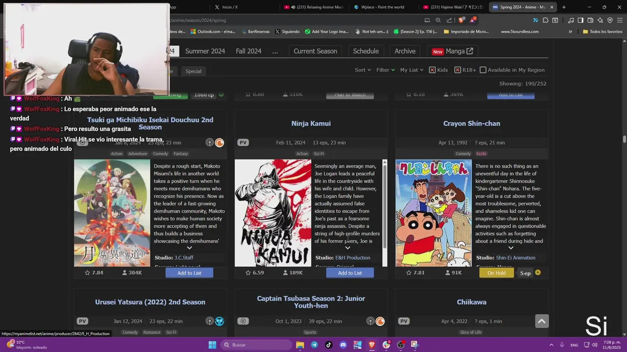Open Telegram from taskbar
This screenshot has height=352, width=627.
click(x=314, y=345)
